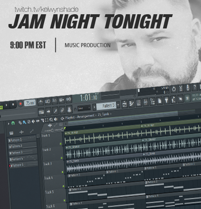Toggle the red Record button
The image size is (201, 209).
click(x=20, y=104)
